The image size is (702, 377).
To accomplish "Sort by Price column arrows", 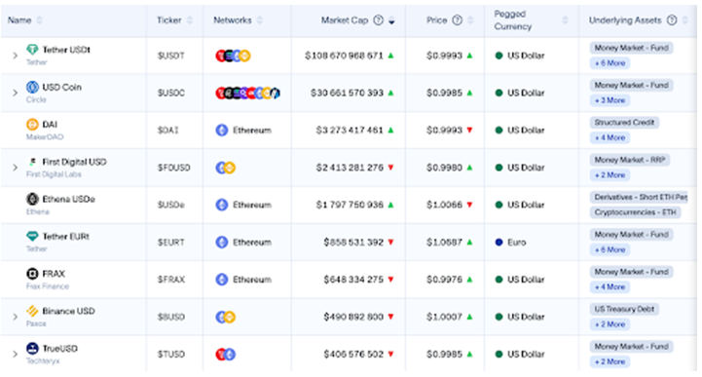I will 470,20.
